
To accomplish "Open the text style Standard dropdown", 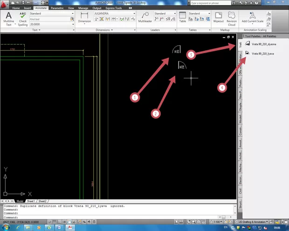I will [52, 14].
